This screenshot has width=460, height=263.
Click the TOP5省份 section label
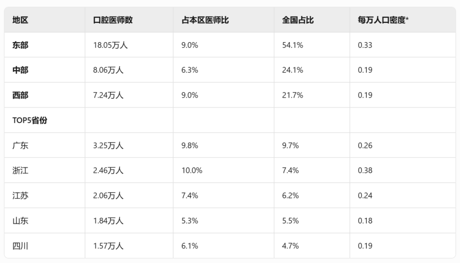30,120
